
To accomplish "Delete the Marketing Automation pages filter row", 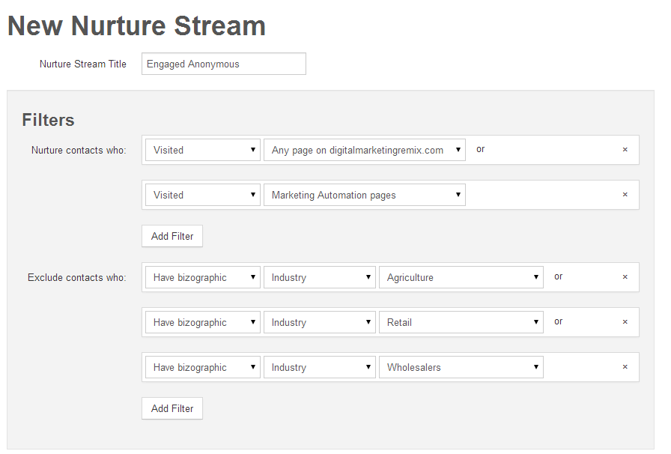I will coord(625,195).
